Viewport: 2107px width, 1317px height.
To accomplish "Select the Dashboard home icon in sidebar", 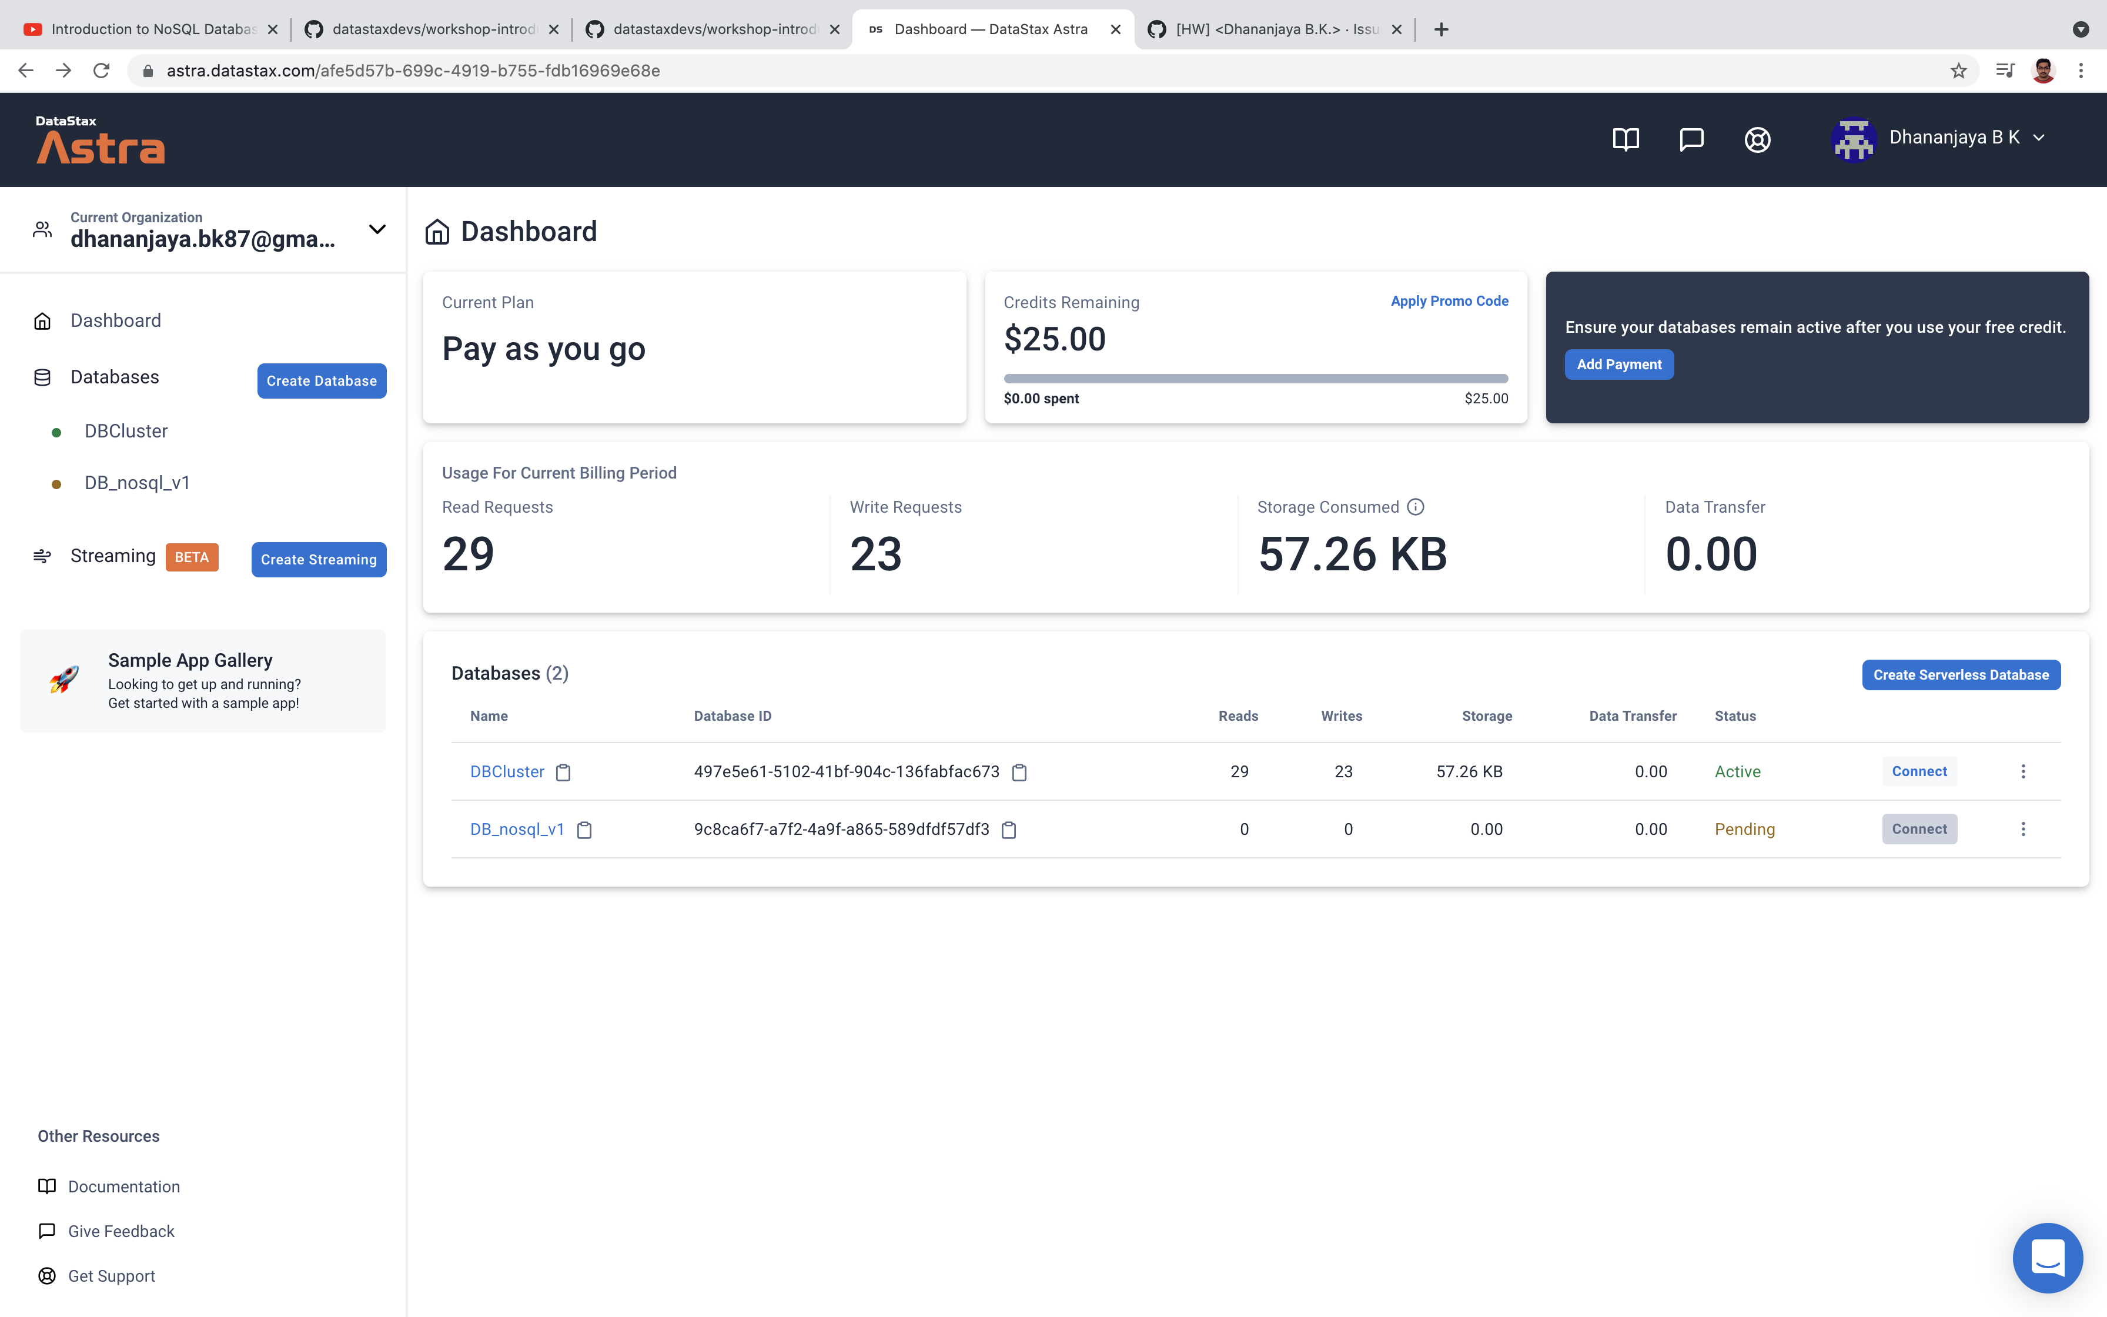I will click(x=44, y=320).
